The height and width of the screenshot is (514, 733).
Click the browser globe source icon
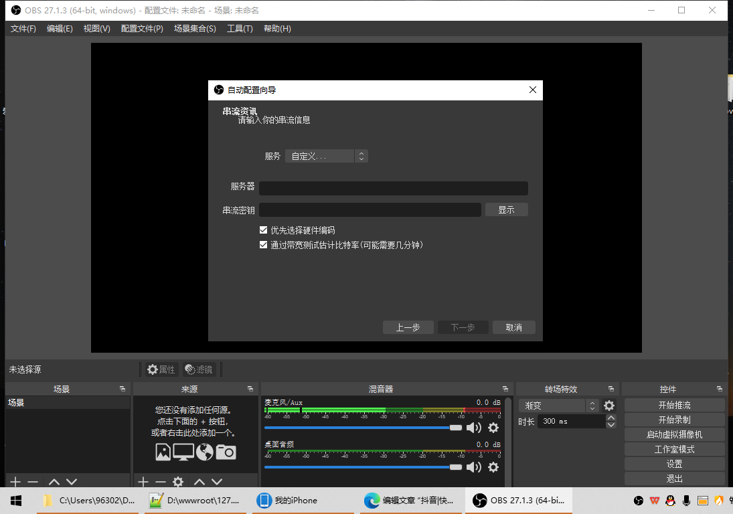pos(205,452)
